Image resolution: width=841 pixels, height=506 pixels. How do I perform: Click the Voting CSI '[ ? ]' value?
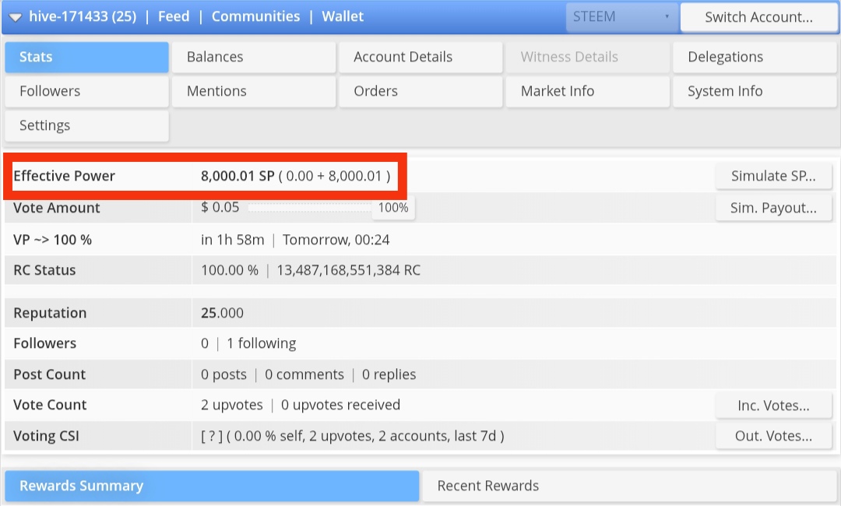(x=211, y=436)
